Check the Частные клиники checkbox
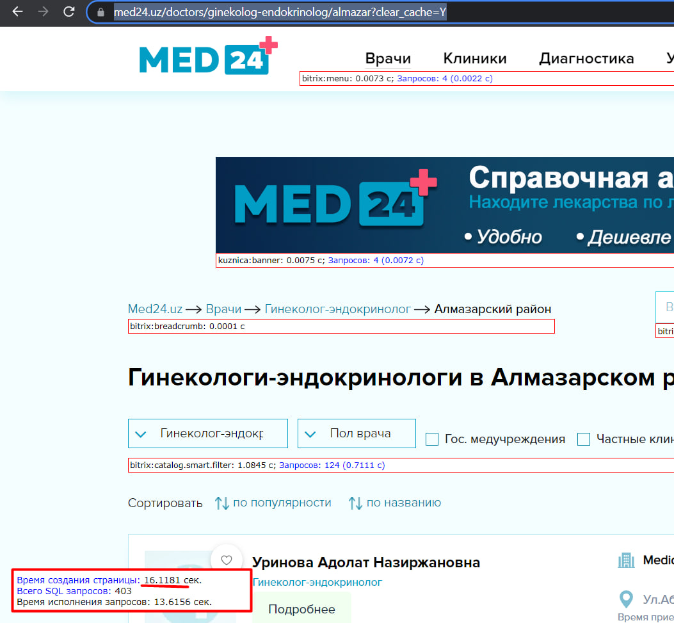Screen dimensions: 674x623 (583, 439)
